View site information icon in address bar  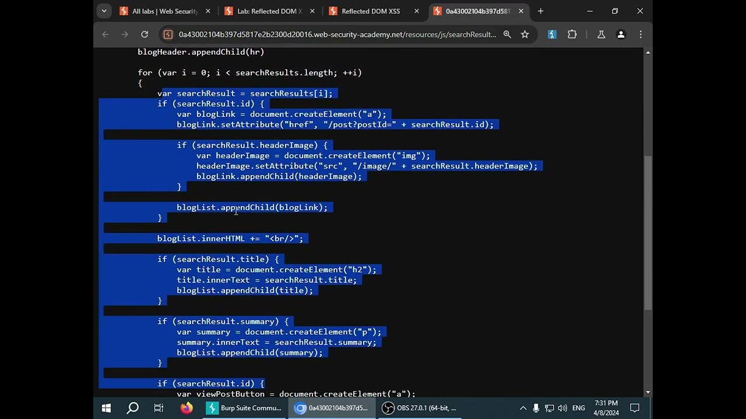pos(168,34)
